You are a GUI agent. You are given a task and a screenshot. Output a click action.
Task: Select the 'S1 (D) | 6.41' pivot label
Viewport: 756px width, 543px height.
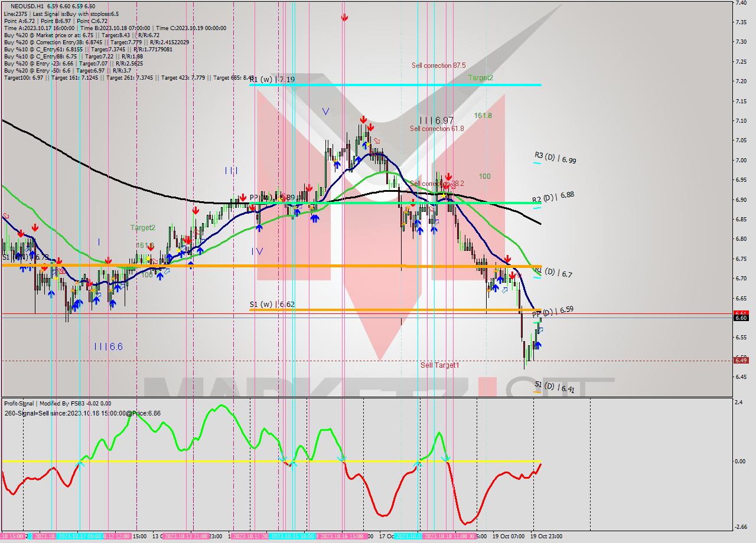(554, 387)
